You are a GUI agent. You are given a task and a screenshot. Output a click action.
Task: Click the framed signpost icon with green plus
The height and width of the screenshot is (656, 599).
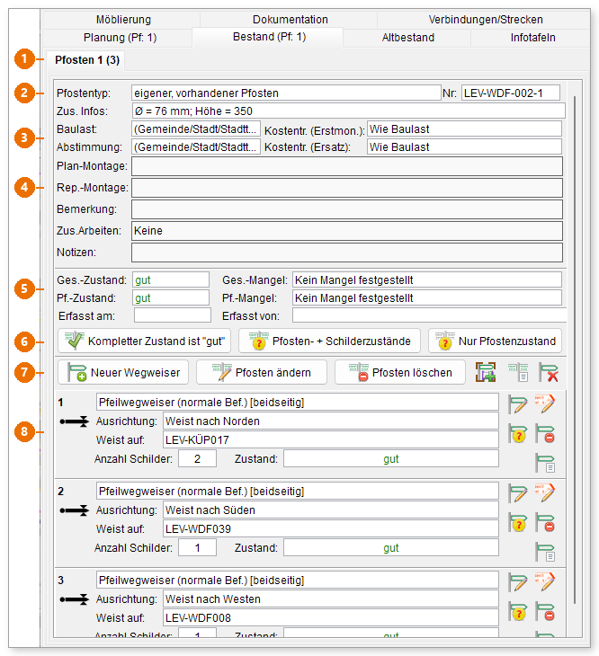486,372
